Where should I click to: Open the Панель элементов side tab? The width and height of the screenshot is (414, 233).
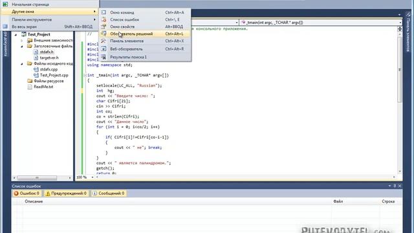pyautogui.click(x=408, y=32)
